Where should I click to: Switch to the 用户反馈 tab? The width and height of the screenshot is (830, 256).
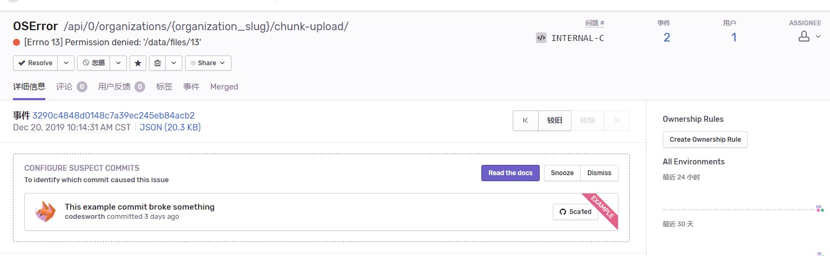[121, 87]
